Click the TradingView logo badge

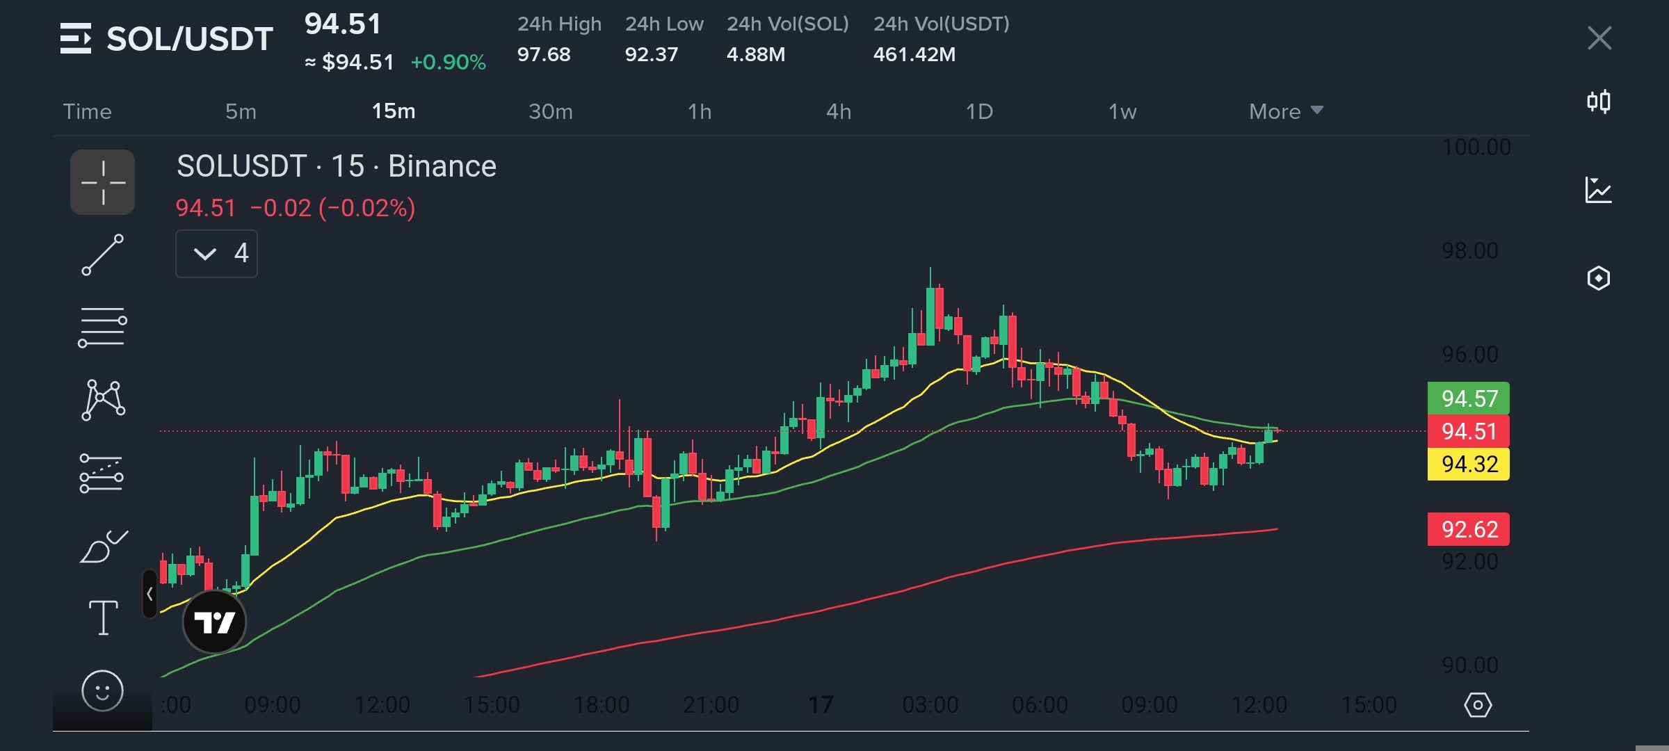214,622
